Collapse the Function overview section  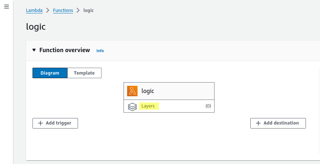34,50
